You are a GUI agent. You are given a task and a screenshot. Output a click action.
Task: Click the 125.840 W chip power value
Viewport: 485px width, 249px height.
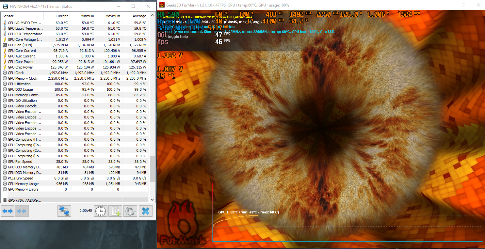click(59, 67)
